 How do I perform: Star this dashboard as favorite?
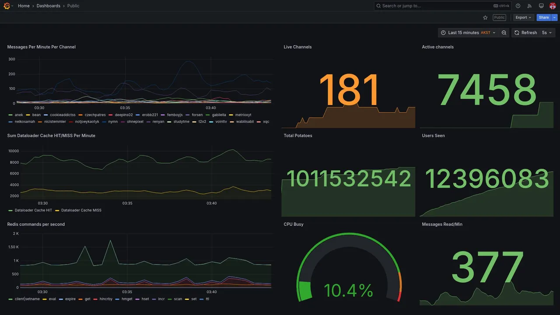tap(485, 17)
